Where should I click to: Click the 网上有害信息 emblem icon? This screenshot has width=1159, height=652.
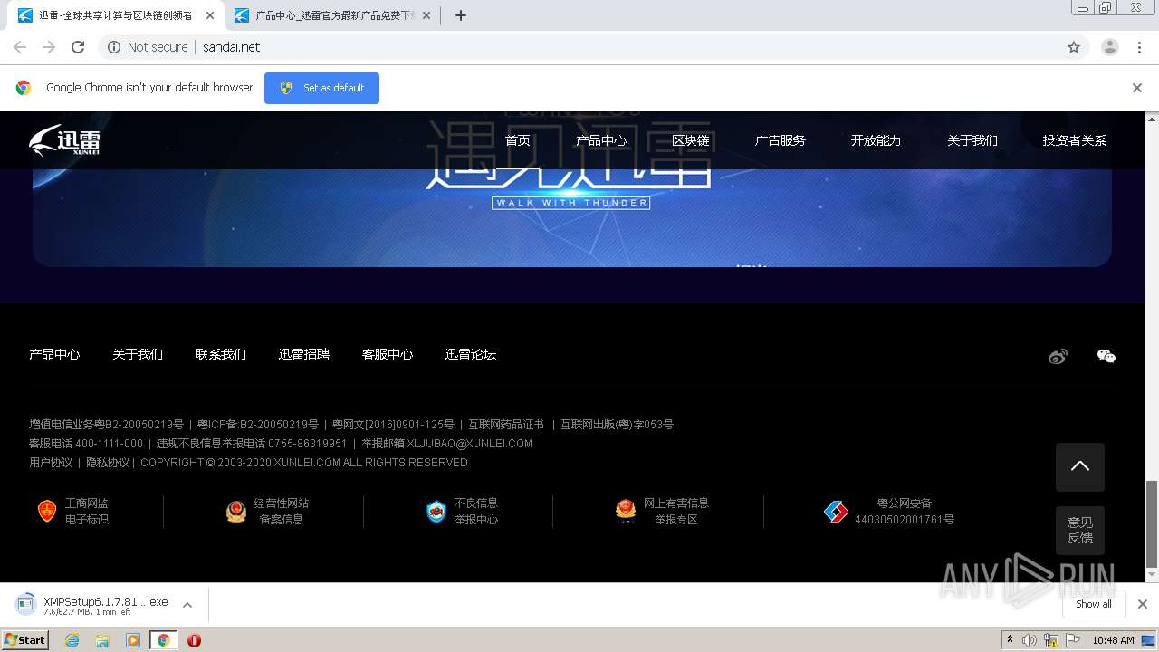click(626, 512)
